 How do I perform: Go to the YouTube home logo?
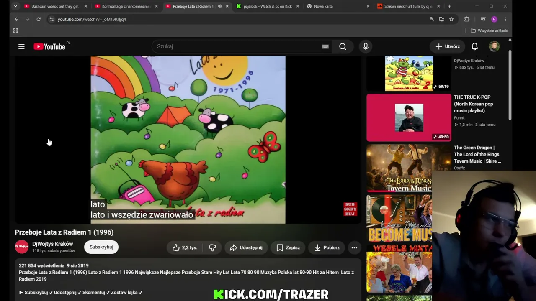pos(49,46)
